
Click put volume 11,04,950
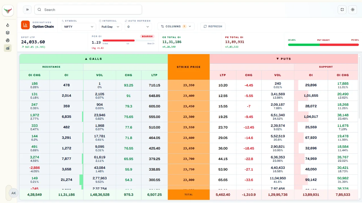click(x=278, y=178)
